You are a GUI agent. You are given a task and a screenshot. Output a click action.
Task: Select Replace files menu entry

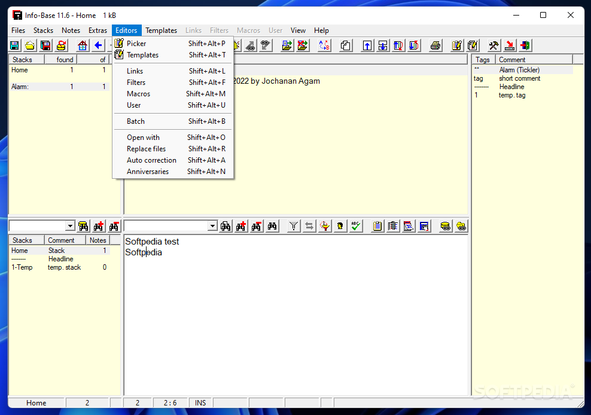point(173,148)
